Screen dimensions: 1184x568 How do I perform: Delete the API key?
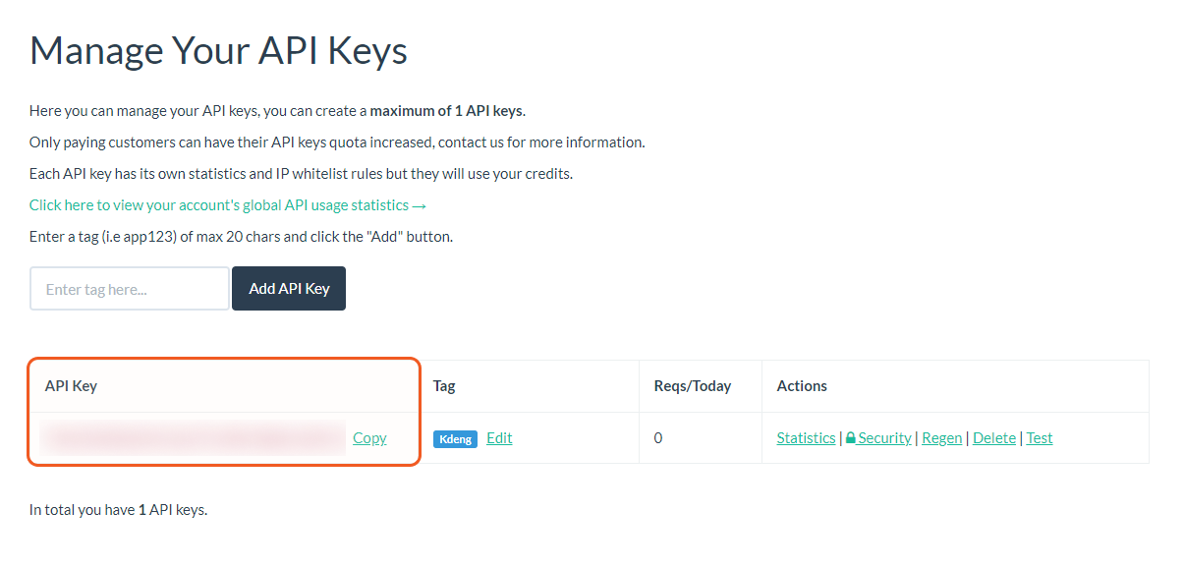(994, 438)
